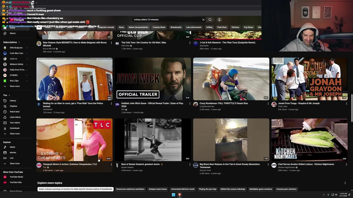Open Humane pest solutions topic

287,189
